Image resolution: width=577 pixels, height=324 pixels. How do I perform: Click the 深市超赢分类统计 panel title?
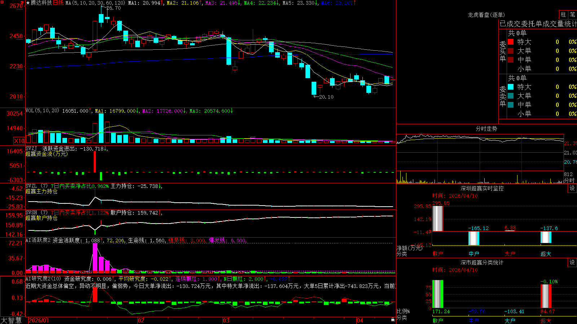coord(482,262)
